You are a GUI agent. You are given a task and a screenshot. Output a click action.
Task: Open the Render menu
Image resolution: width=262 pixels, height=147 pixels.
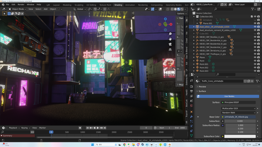click(x=21, y=5)
